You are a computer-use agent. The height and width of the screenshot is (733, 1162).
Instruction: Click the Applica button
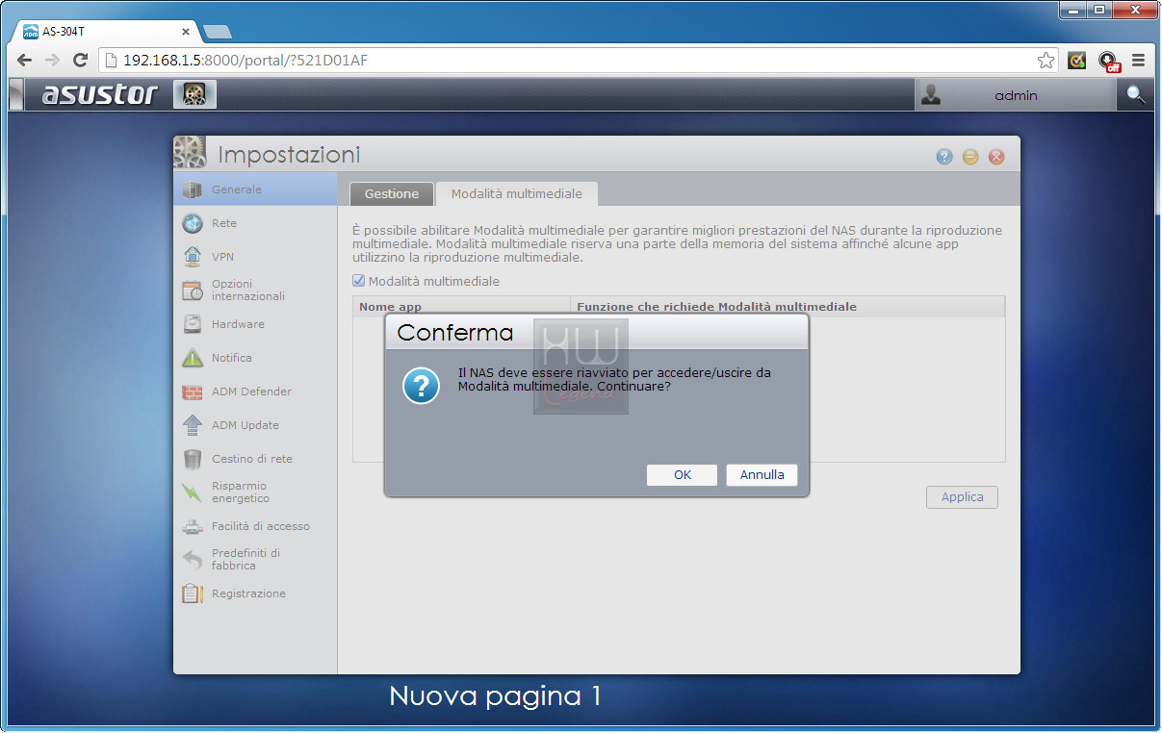click(x=962, y=497)
